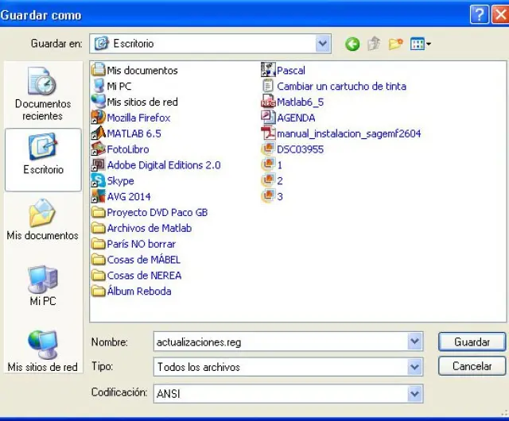
Task: Select Mi PC in the left sidebar
Action: [x=43, y=286]
